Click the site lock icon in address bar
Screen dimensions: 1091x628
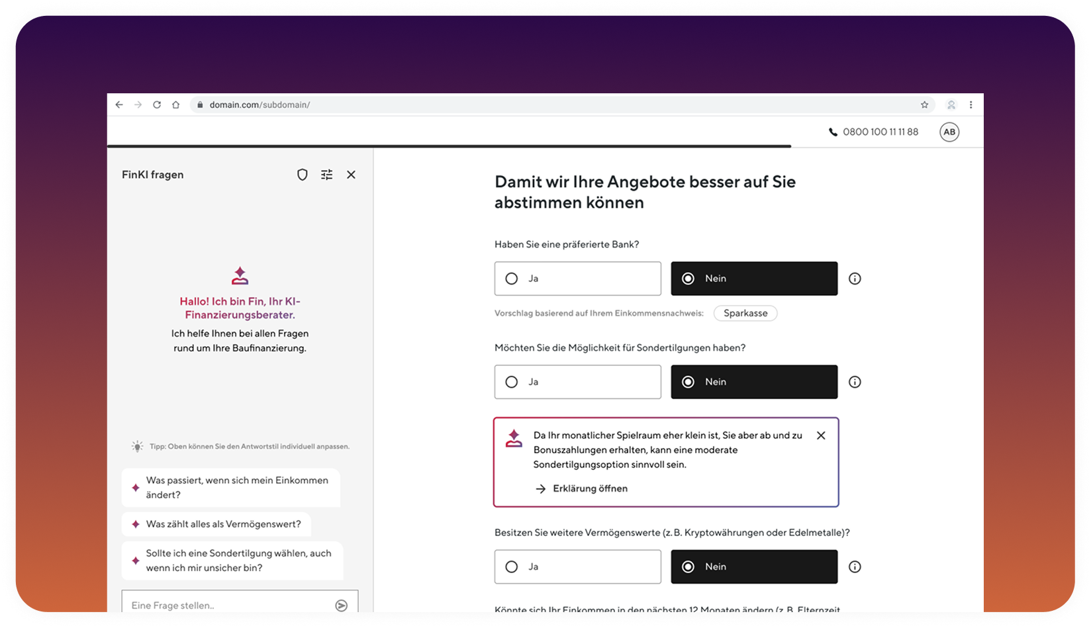(200, 105)
